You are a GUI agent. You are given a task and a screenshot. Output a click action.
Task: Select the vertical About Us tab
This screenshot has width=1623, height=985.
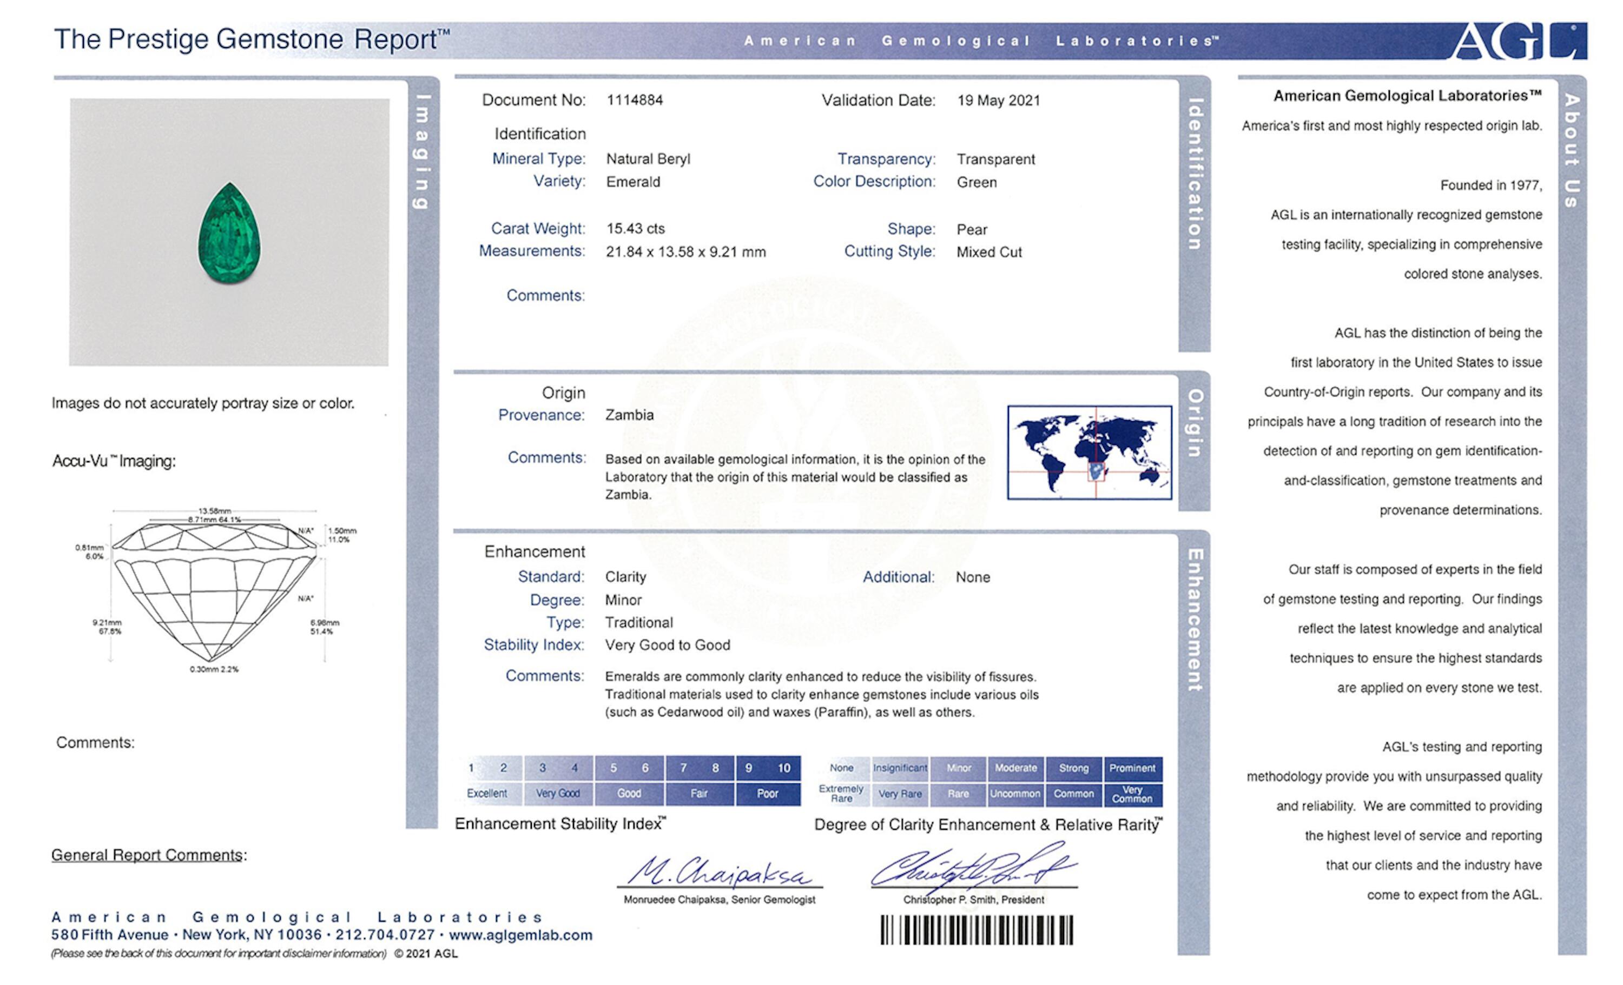tap(1572, 150)
